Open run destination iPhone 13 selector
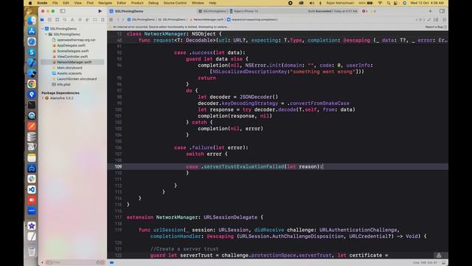Screen dimensions: 472x266 pos(244,11)
